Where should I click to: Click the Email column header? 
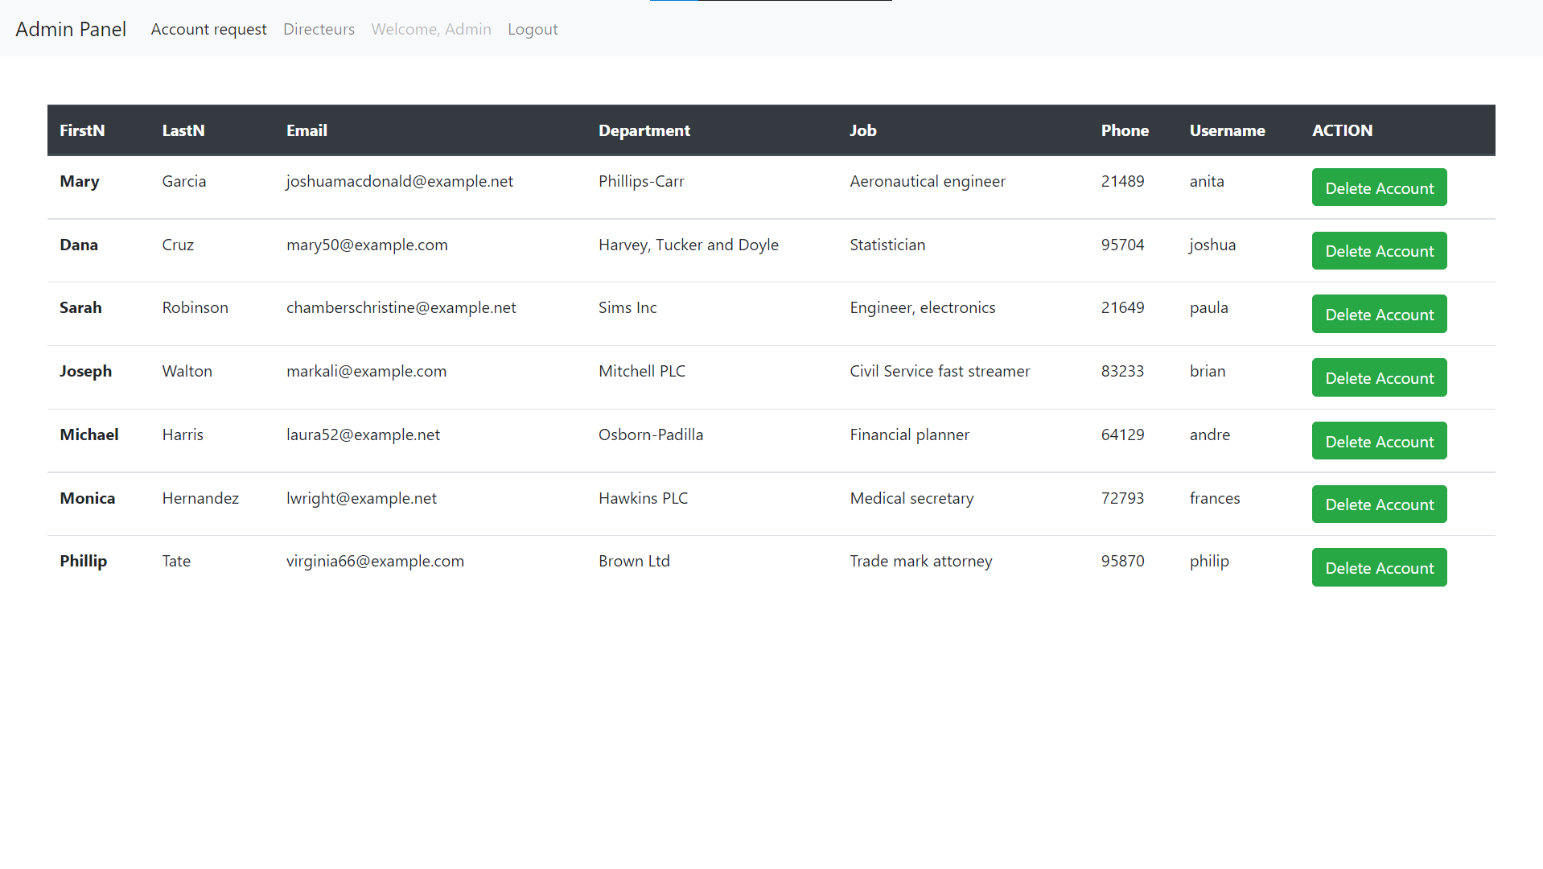(307, 130)
